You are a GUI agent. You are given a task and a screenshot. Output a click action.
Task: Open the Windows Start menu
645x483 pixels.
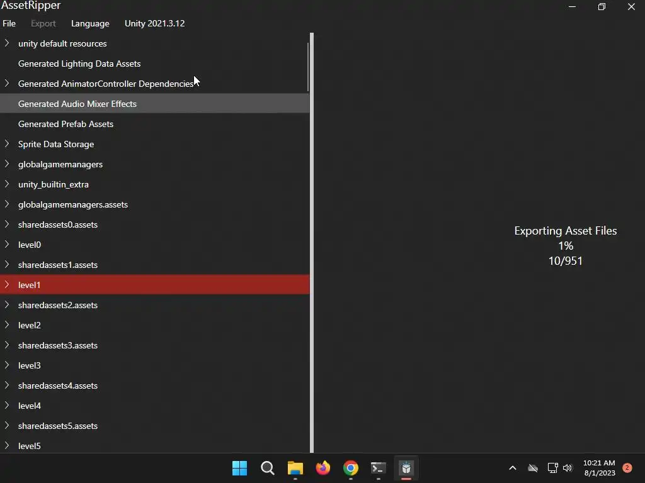(x=239, y=468)
